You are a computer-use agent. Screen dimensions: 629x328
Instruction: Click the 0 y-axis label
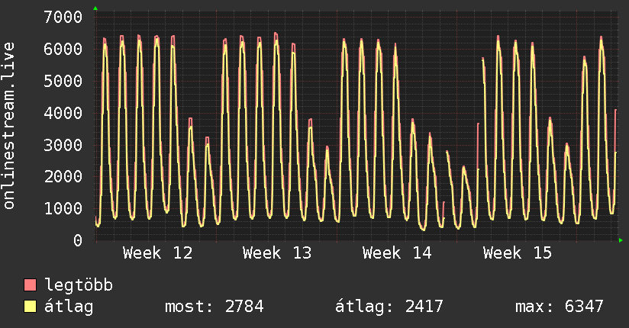click(x=78, y=240)
